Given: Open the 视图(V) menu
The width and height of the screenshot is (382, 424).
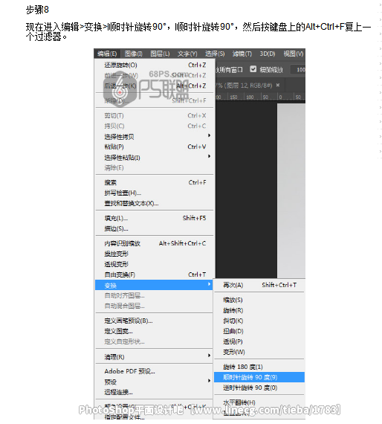Looking at the screenshot, I should point(294,54).
